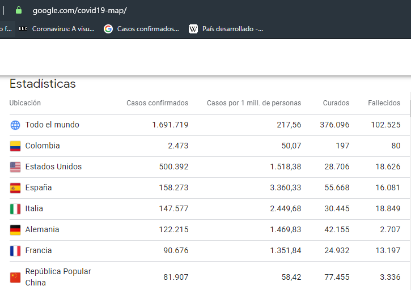The height and width of the screenshot is (290, 411).
Task: Click Italia recovered value 30.445
Action: 337,208
